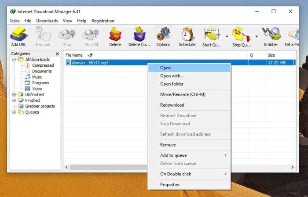Screen dimensions: 308x197
Task: Click the mp4 file icon in the list
Action: pyautogui.click(x=68, y=63)
